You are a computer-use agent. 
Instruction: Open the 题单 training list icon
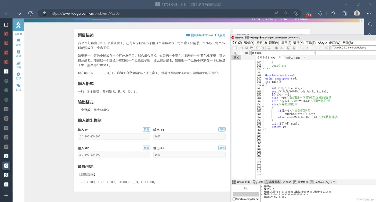click(x=18, y=54)
